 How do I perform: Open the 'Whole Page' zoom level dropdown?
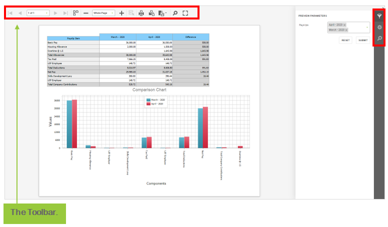point(103,13)
